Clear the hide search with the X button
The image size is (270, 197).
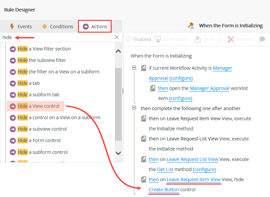click(x=116, y=37)
